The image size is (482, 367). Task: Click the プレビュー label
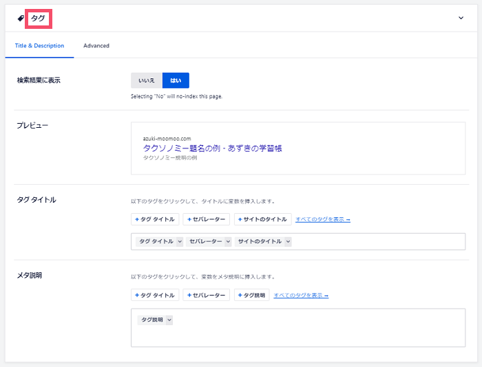(x=32, y=126)
